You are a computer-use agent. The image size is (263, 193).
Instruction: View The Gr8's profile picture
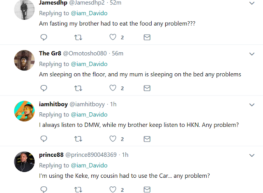click(x=24, y=60)
